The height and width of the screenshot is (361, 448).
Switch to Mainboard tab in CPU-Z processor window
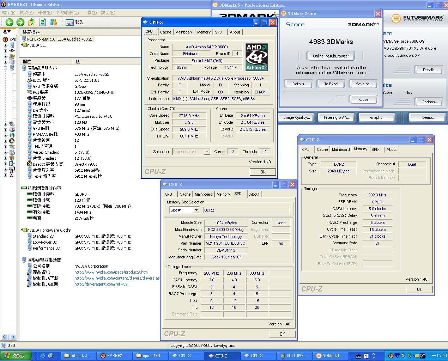184,32
